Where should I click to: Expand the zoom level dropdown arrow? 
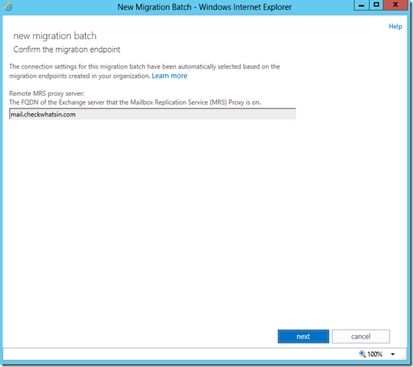(x=393, y=354)
